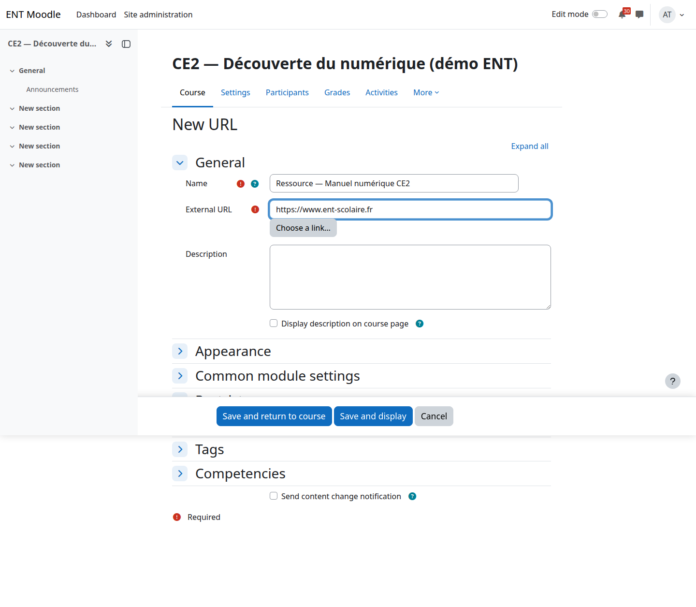Image resolution: width=696 pixels, height=607 pixels.
Task: Click Save and display button
Action: pos(373,416)
